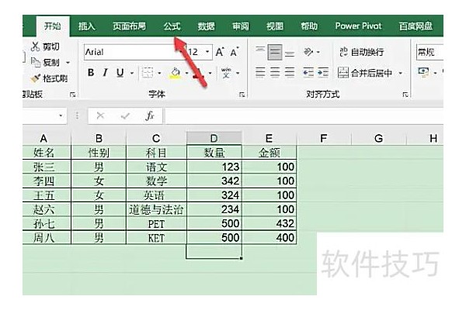Open the 公式 Formulas tab
The height and width of the screenshot is (310, 466).
[172, 26]
